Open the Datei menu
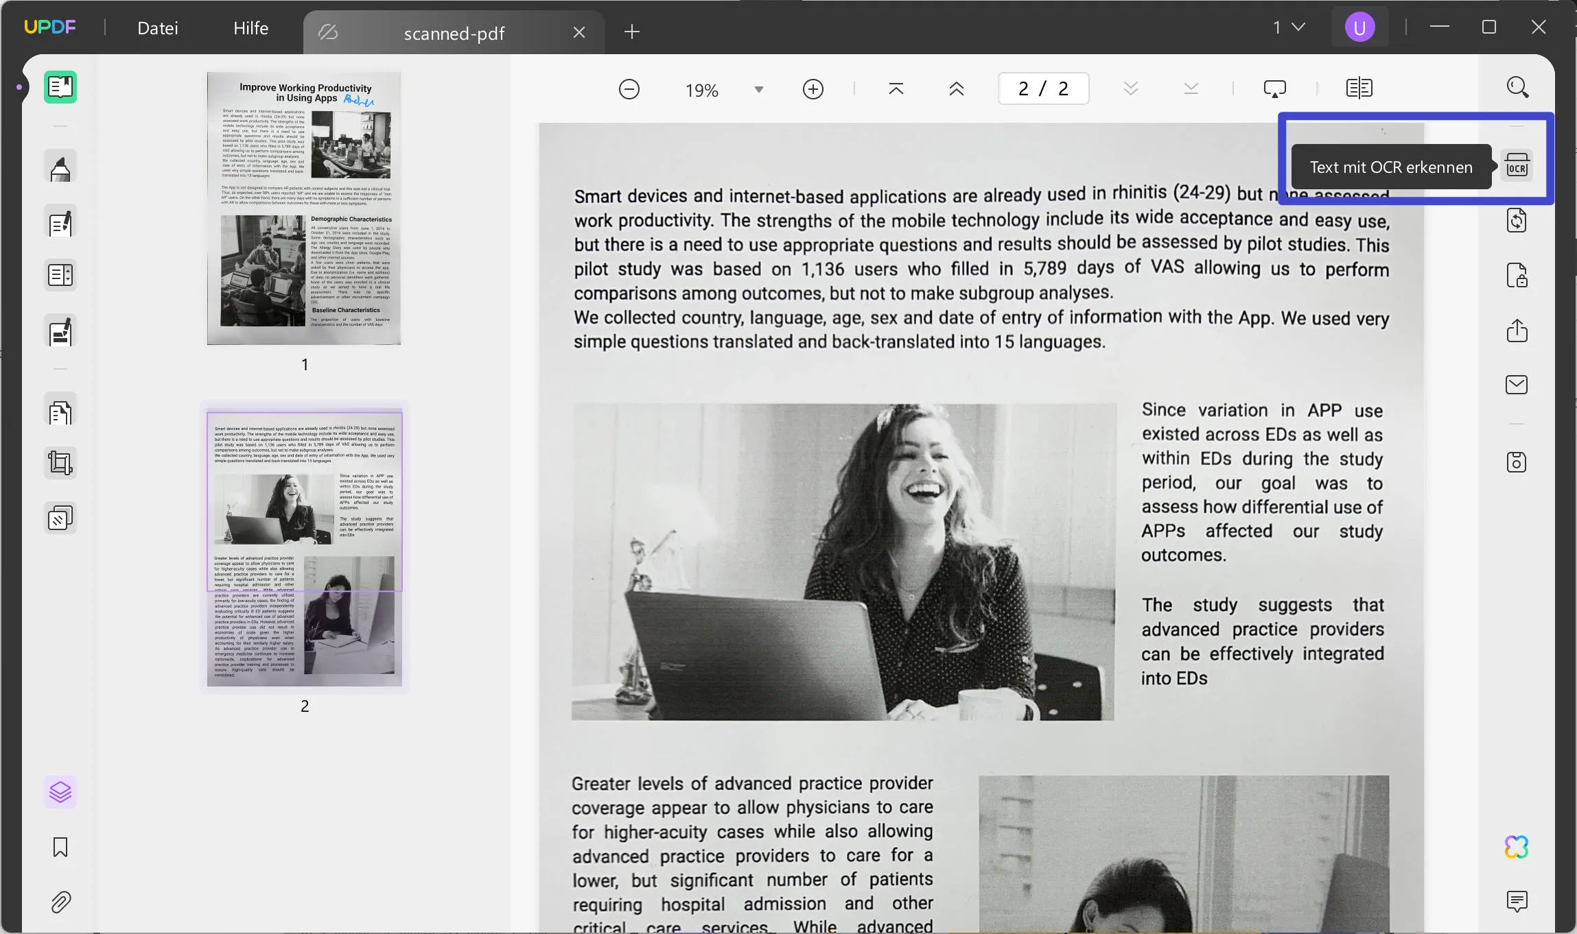 click(x=157, y=28)
